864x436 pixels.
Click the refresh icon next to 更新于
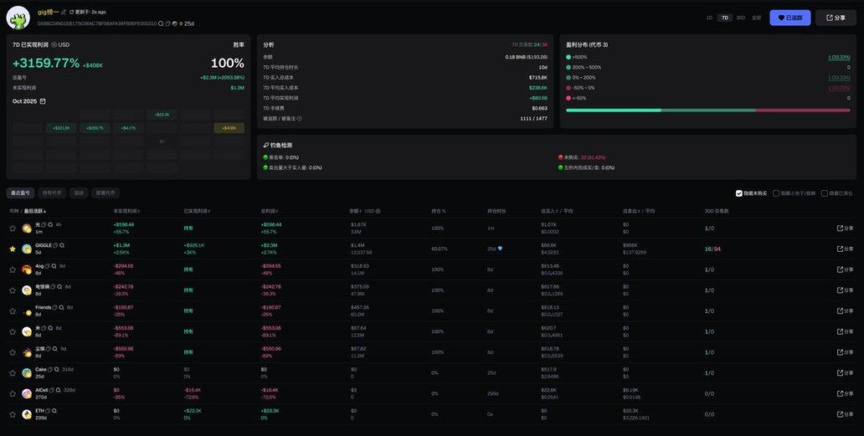pos(71,12)
